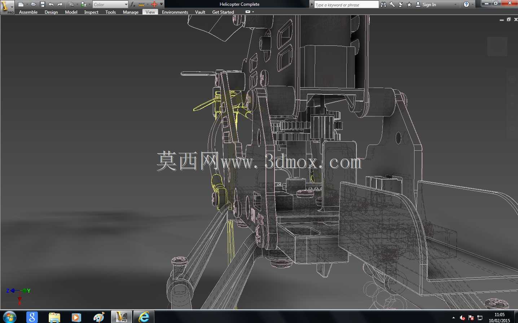Image resolution: width=518 pixels, height=323 pixels.
Task: Expand the selection priority dropdown arrow
Action: (x=89, y=4)
